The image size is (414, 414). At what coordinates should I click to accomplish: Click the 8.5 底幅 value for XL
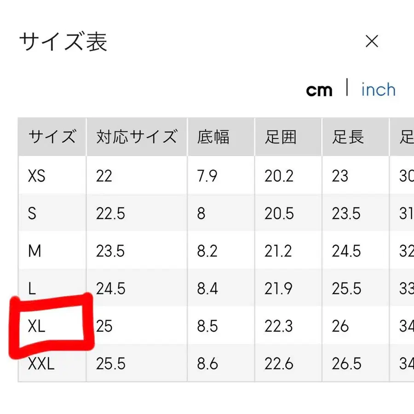point(209,327)
